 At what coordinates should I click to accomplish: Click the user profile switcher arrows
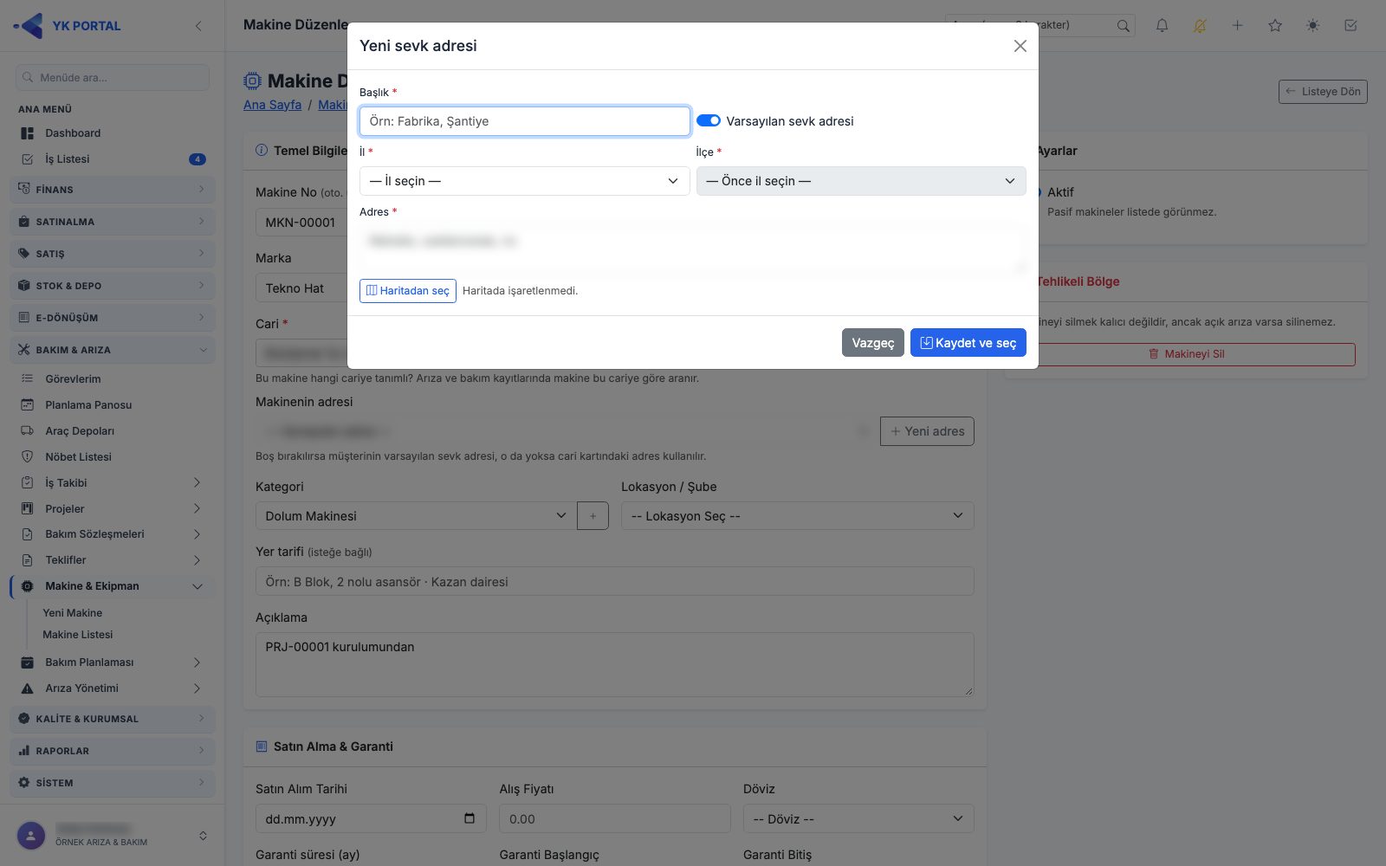[x=203, y=836]
